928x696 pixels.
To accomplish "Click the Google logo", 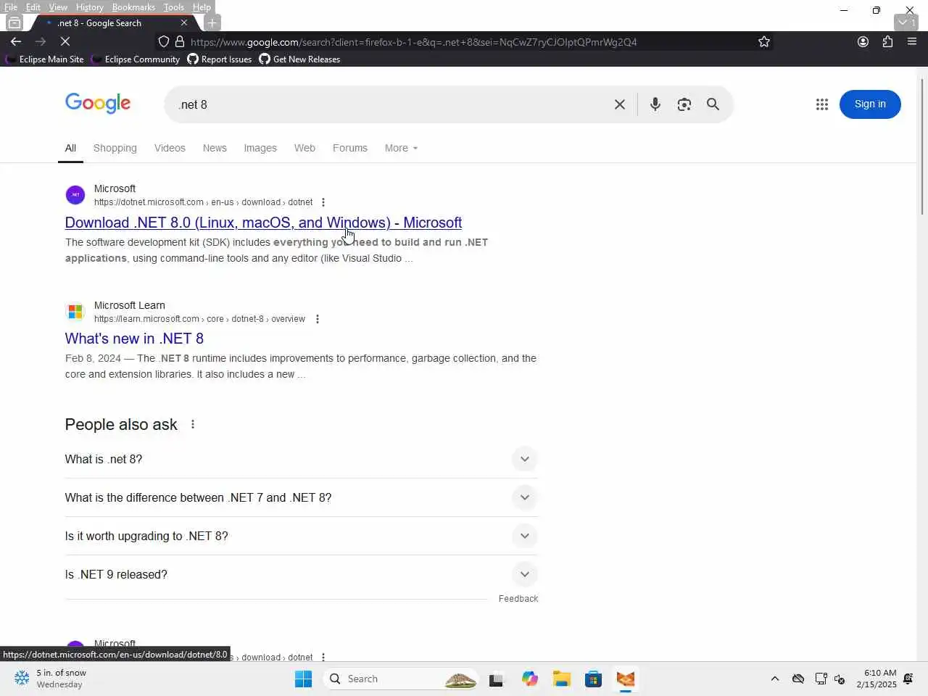I will point(98,104).
